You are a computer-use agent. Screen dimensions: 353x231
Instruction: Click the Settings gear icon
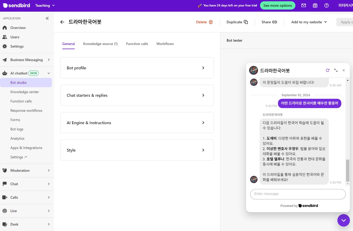pyautogui.click(x=5, y=46)
